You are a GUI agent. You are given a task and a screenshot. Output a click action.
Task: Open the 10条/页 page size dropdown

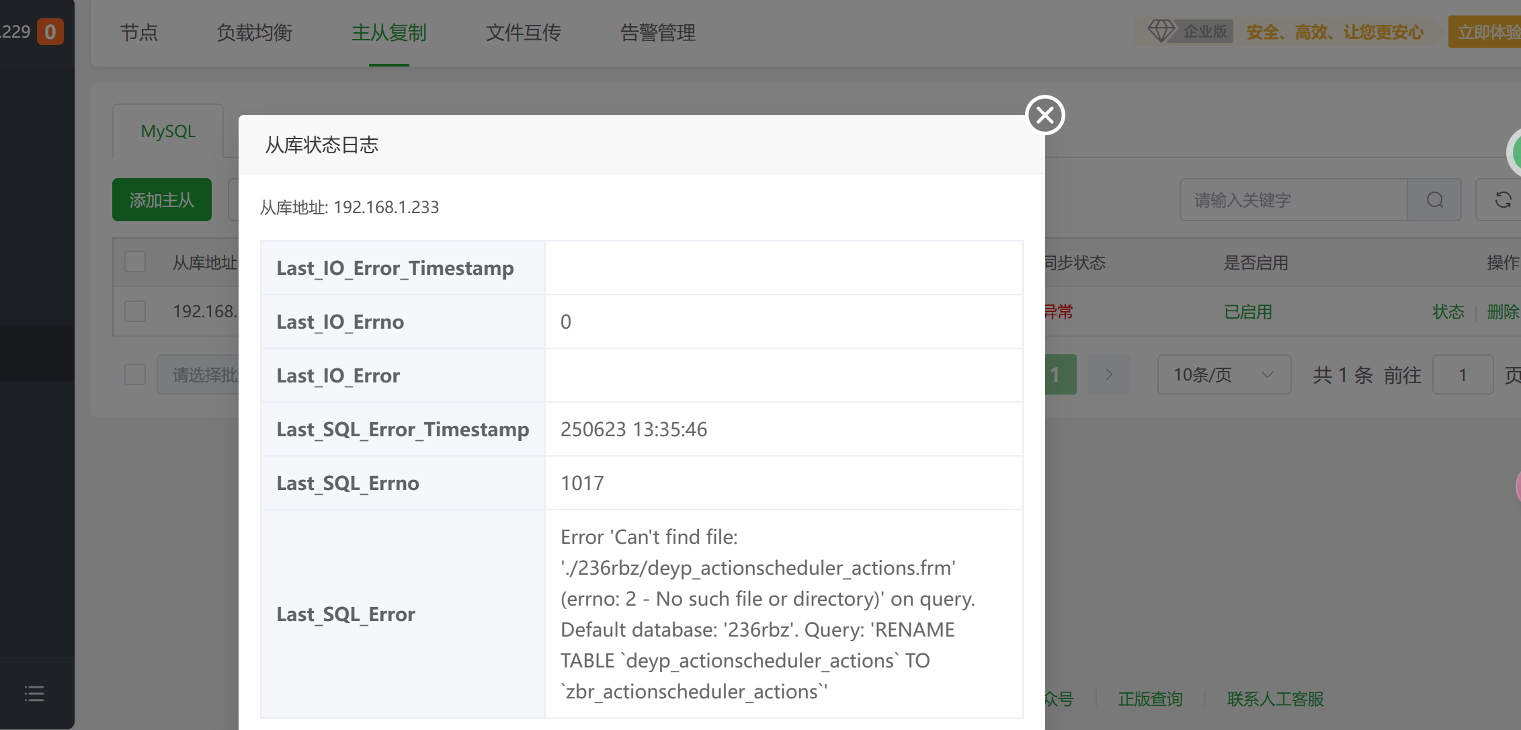tap(1224, 374)
